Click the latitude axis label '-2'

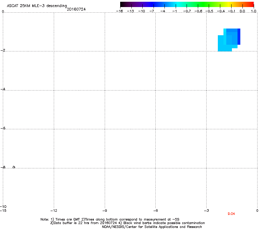click(x=3, y=50)
